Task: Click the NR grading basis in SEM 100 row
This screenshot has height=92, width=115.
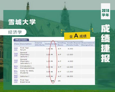Action: click(x=59, y=81)
